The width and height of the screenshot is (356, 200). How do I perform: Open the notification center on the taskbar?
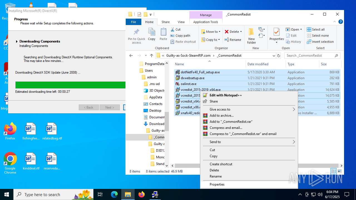coord(347,194)
